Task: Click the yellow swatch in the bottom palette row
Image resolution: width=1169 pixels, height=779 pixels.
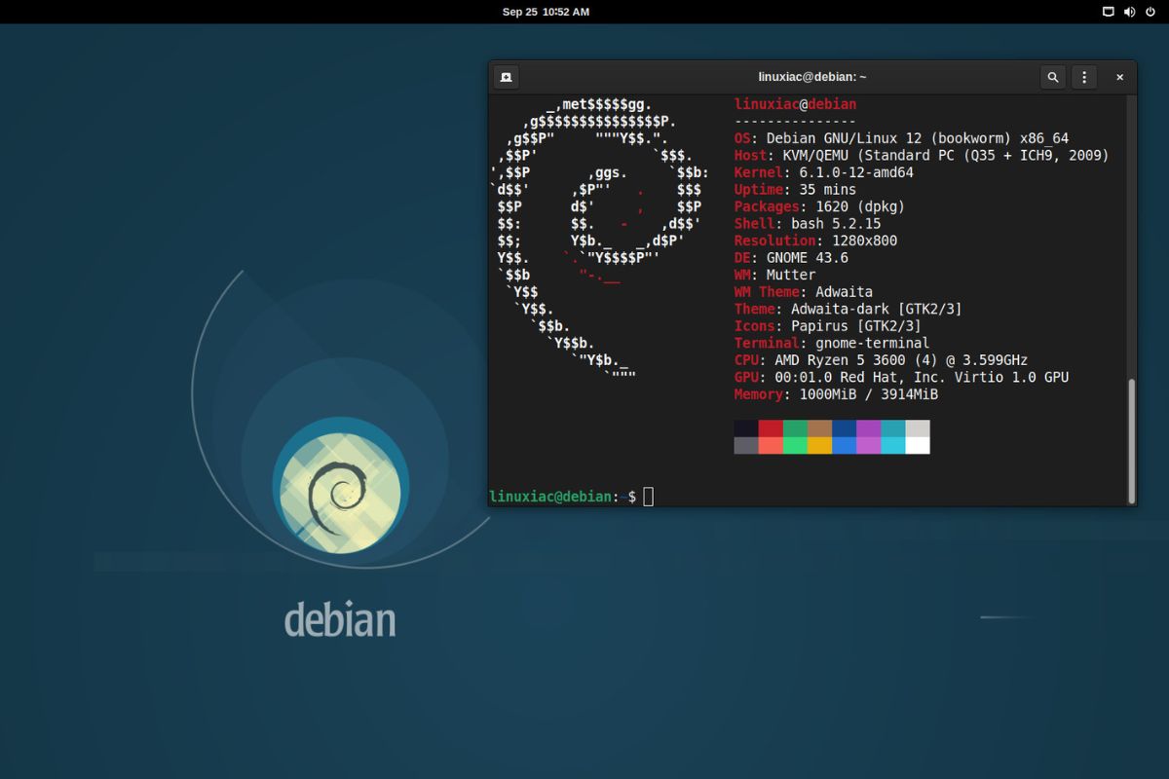Action: click(x=819, y=445)
